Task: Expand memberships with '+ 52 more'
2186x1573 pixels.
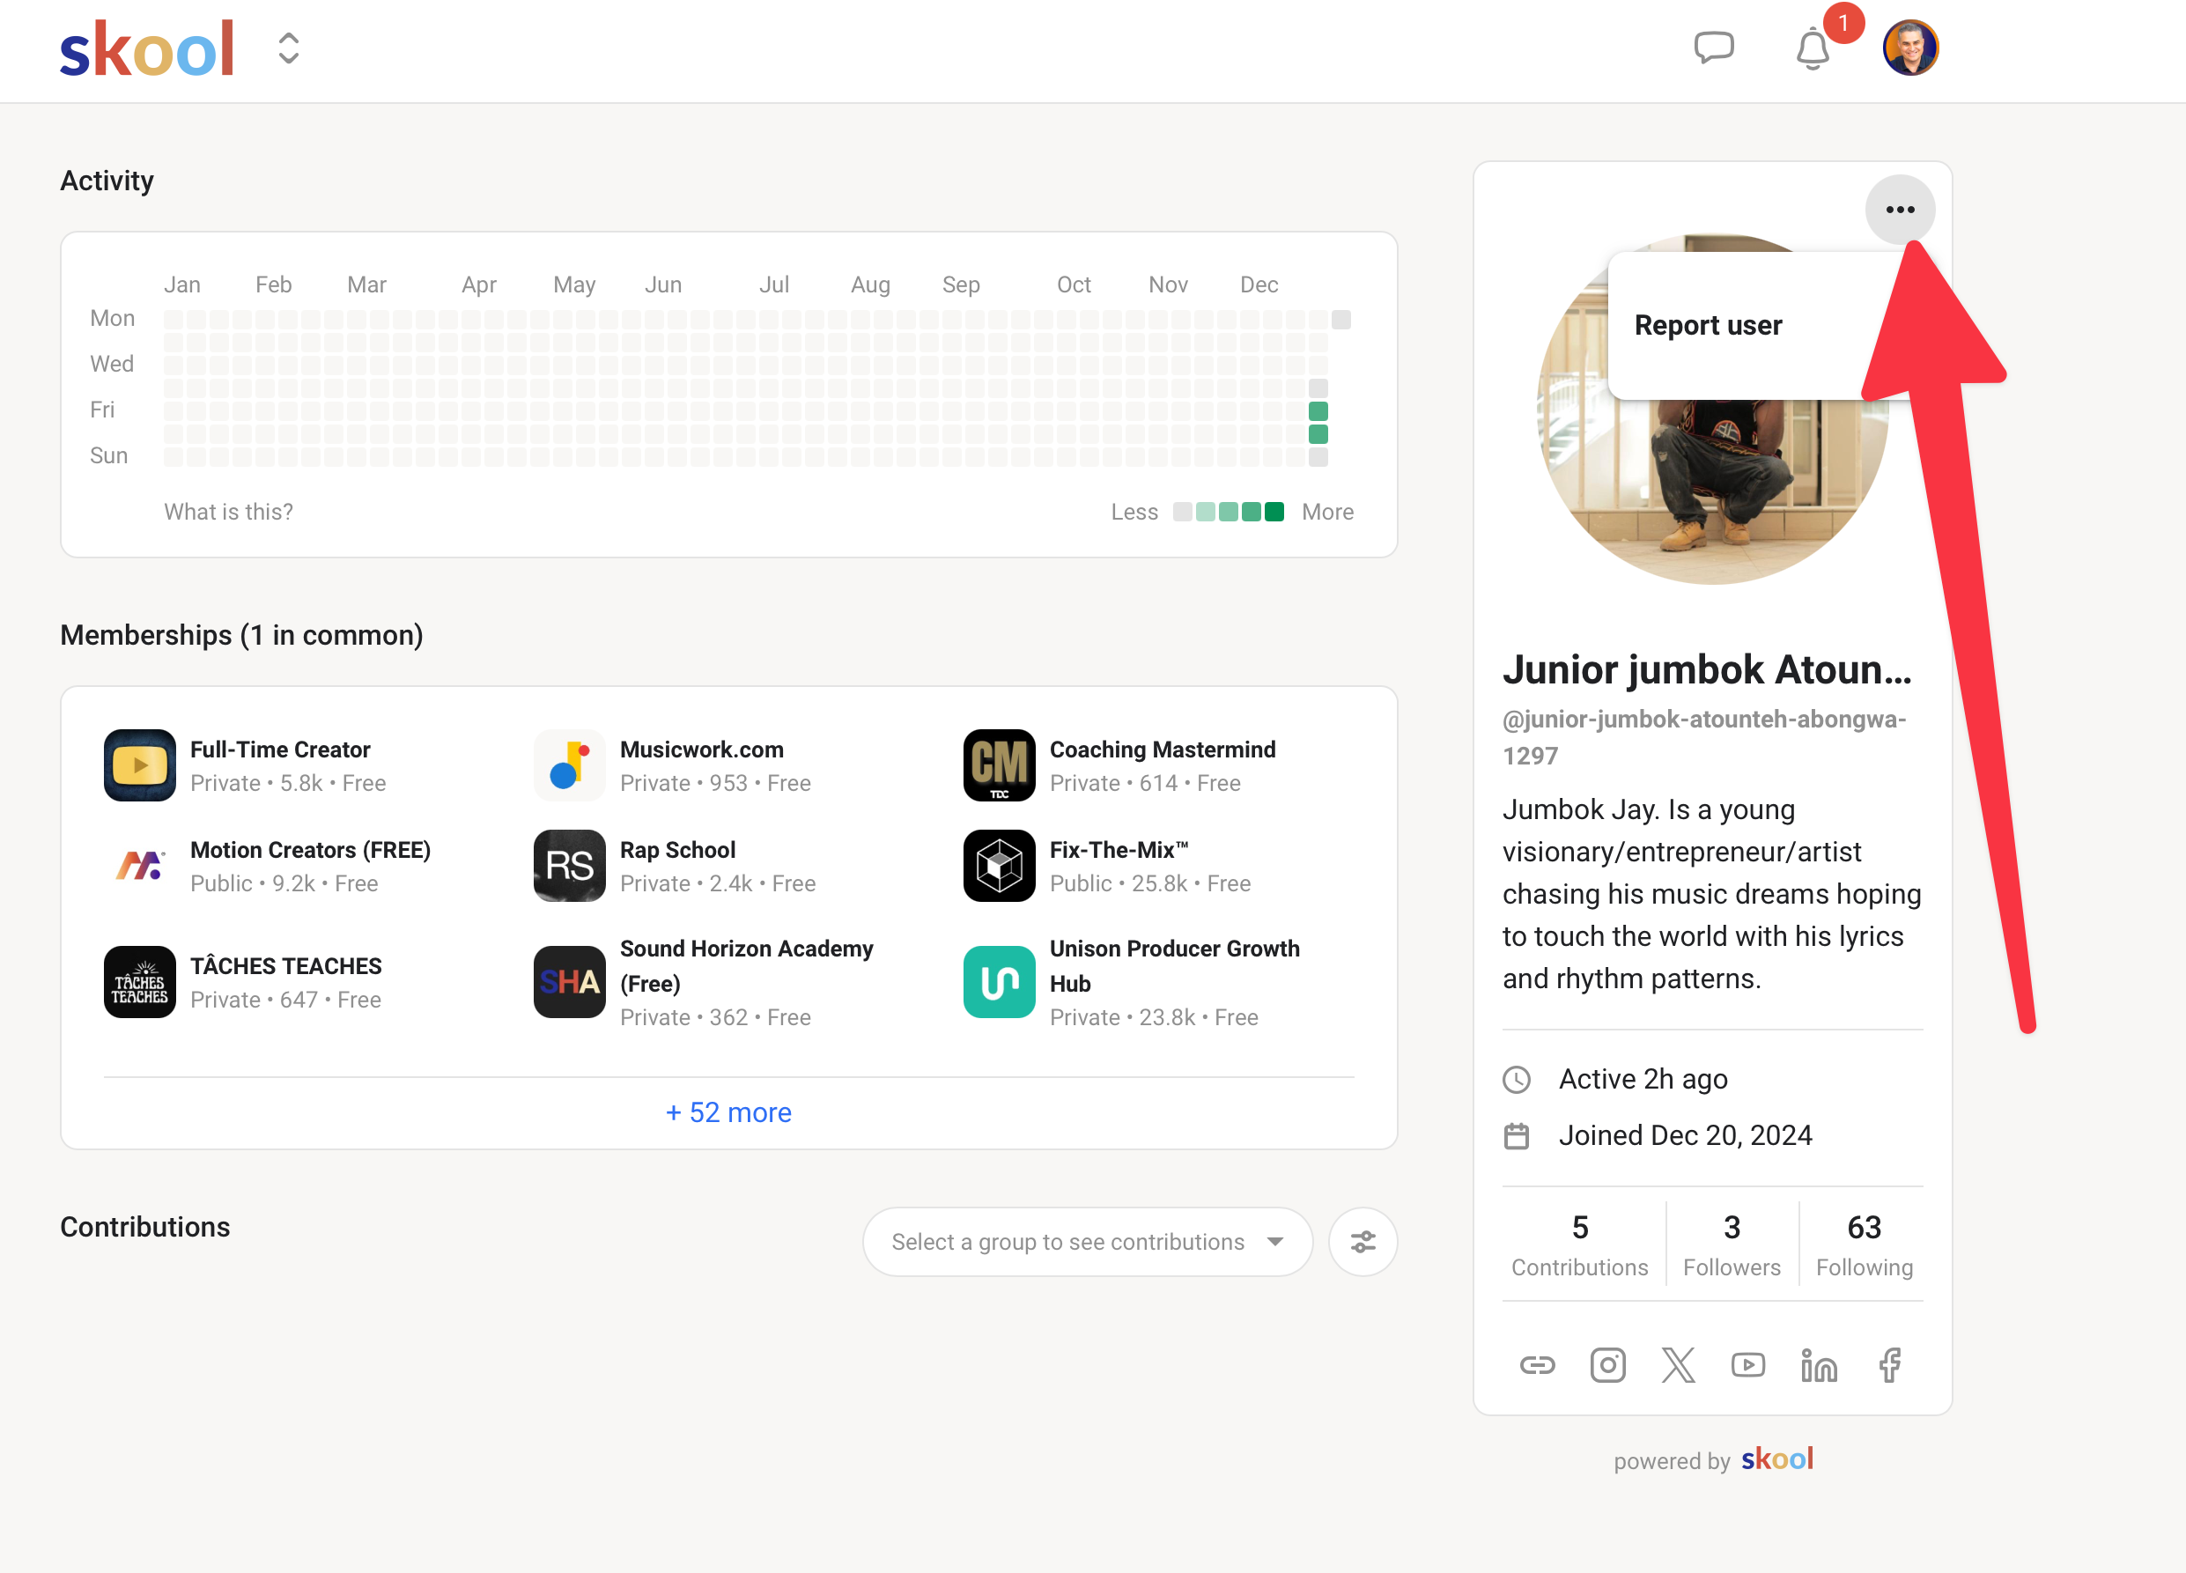Action: click(728, 1112)
